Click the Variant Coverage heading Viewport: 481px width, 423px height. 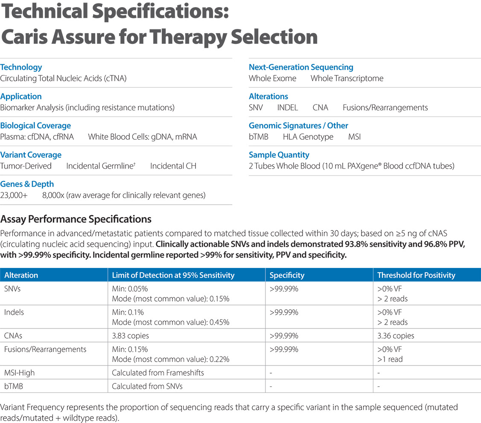click(31, 155)
